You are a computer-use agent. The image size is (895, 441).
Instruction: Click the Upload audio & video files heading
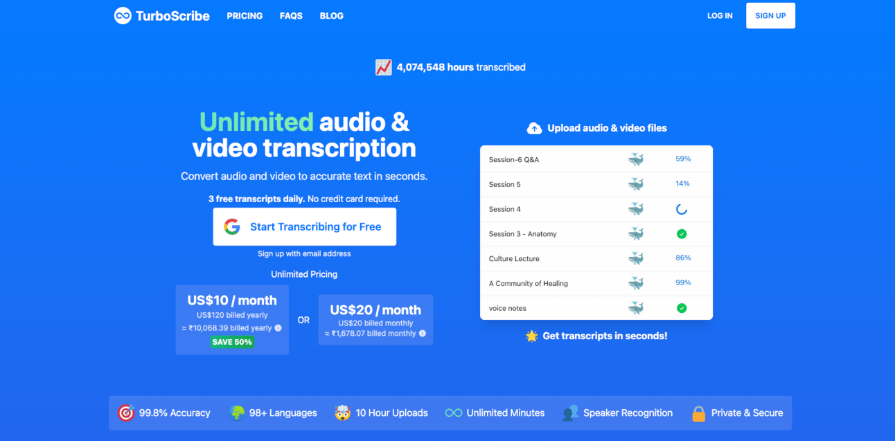pos(607,128)
